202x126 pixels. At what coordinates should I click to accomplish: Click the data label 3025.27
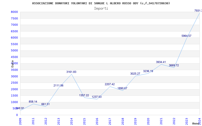(135, 74)
